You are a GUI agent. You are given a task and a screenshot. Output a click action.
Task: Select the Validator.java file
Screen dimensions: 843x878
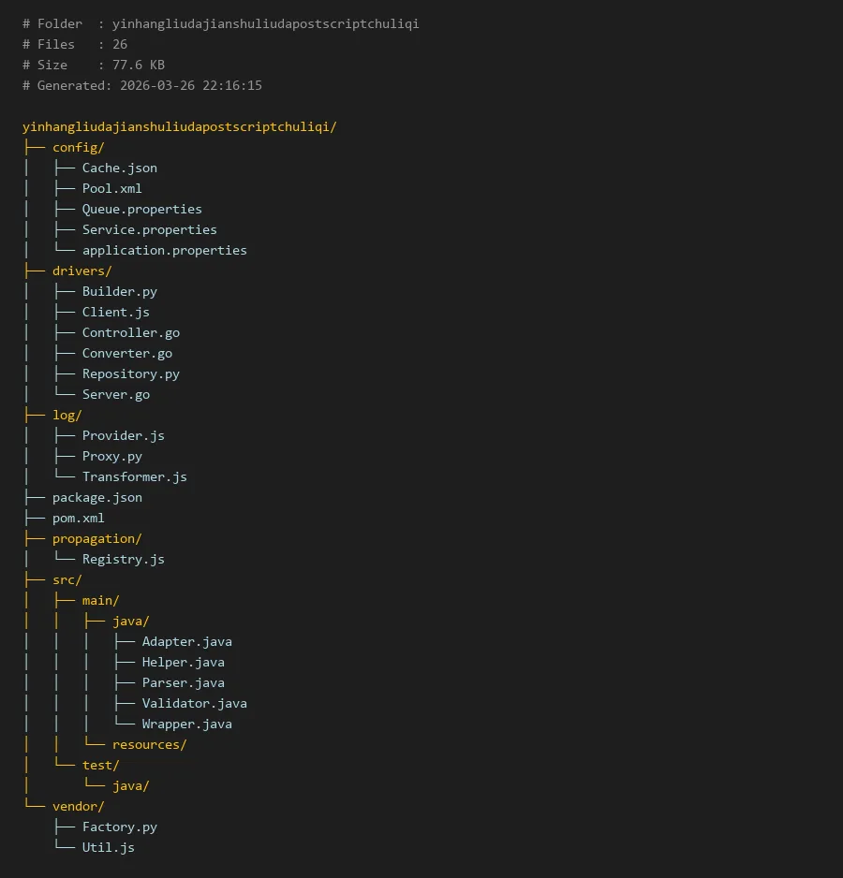point(194,704)
